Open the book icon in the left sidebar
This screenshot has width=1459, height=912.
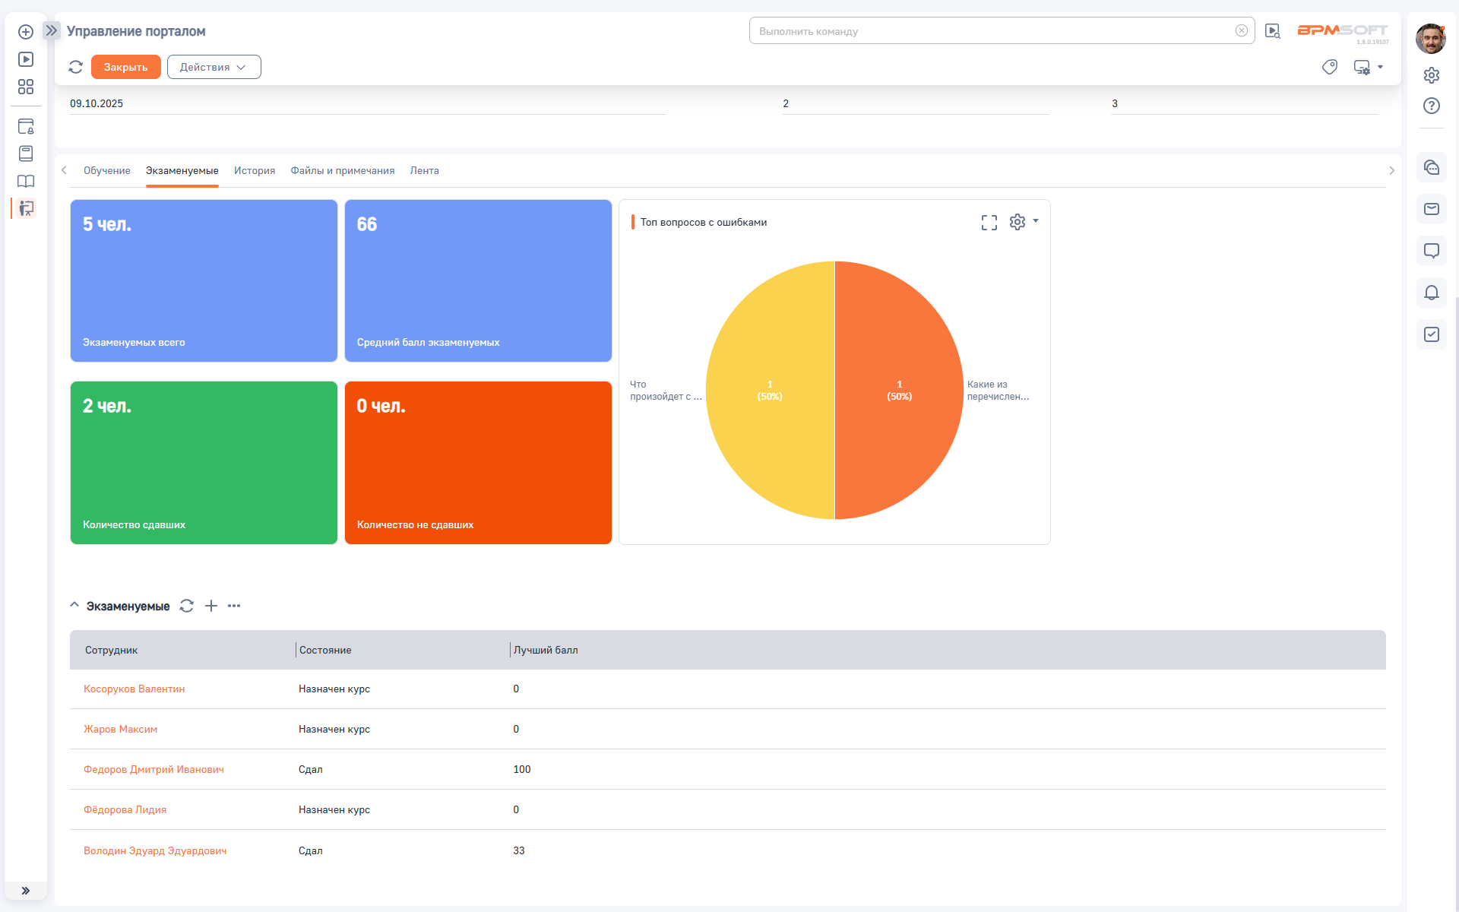click(26, 181)
